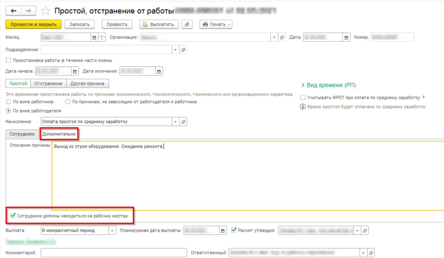
Task: Click the Подразделение input field
Action: (107, 50)
